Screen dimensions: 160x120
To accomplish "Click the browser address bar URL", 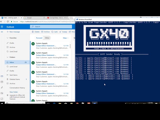I will click(x=47, y=21).
